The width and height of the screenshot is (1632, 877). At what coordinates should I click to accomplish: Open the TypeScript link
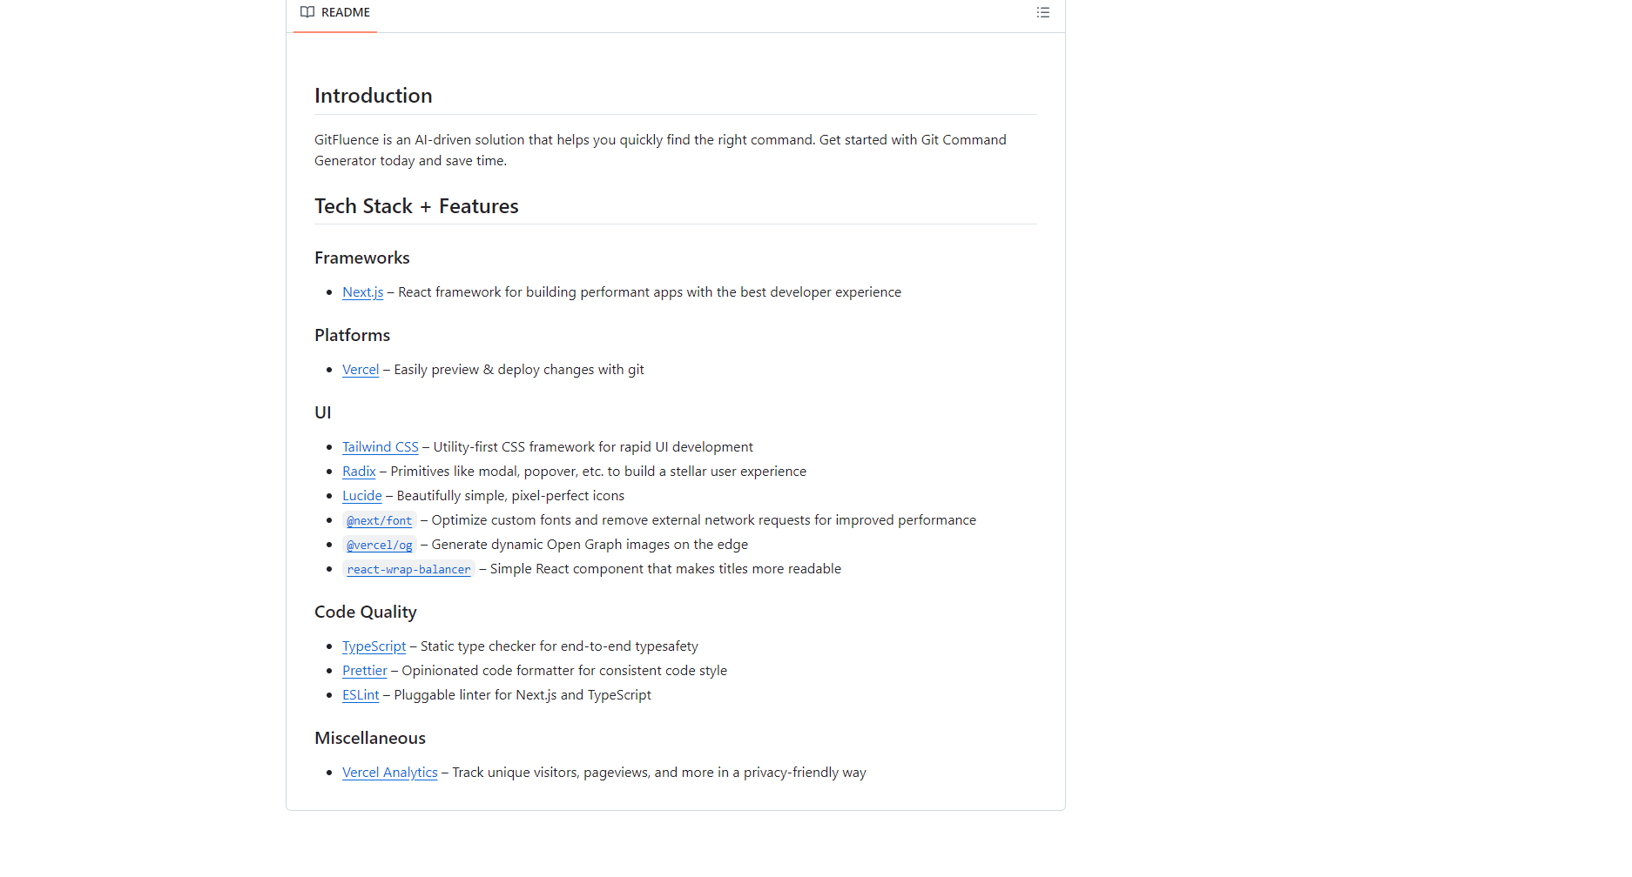374,646
